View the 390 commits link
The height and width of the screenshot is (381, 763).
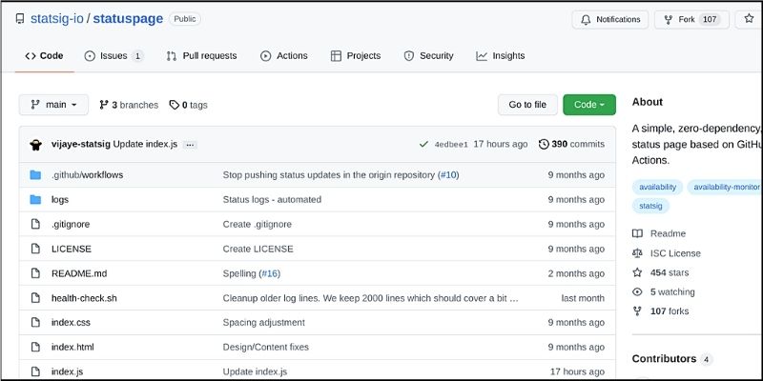571,144
